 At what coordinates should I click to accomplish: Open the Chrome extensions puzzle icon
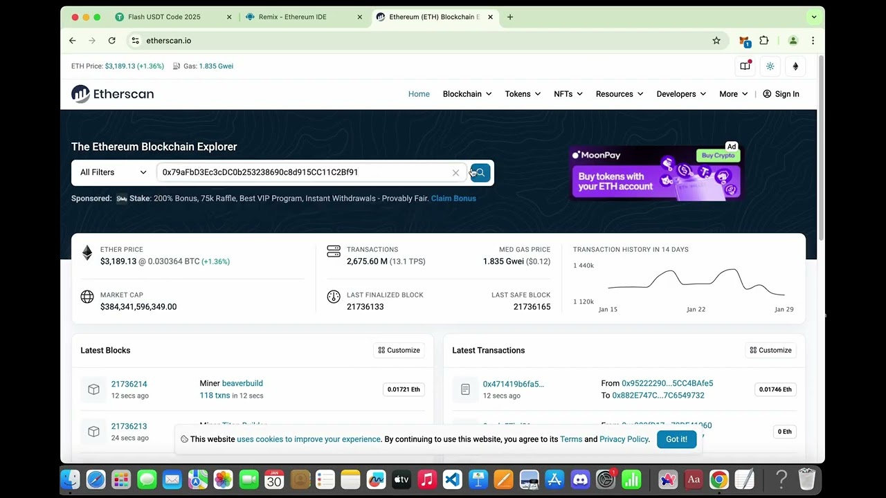coord(764,41)
